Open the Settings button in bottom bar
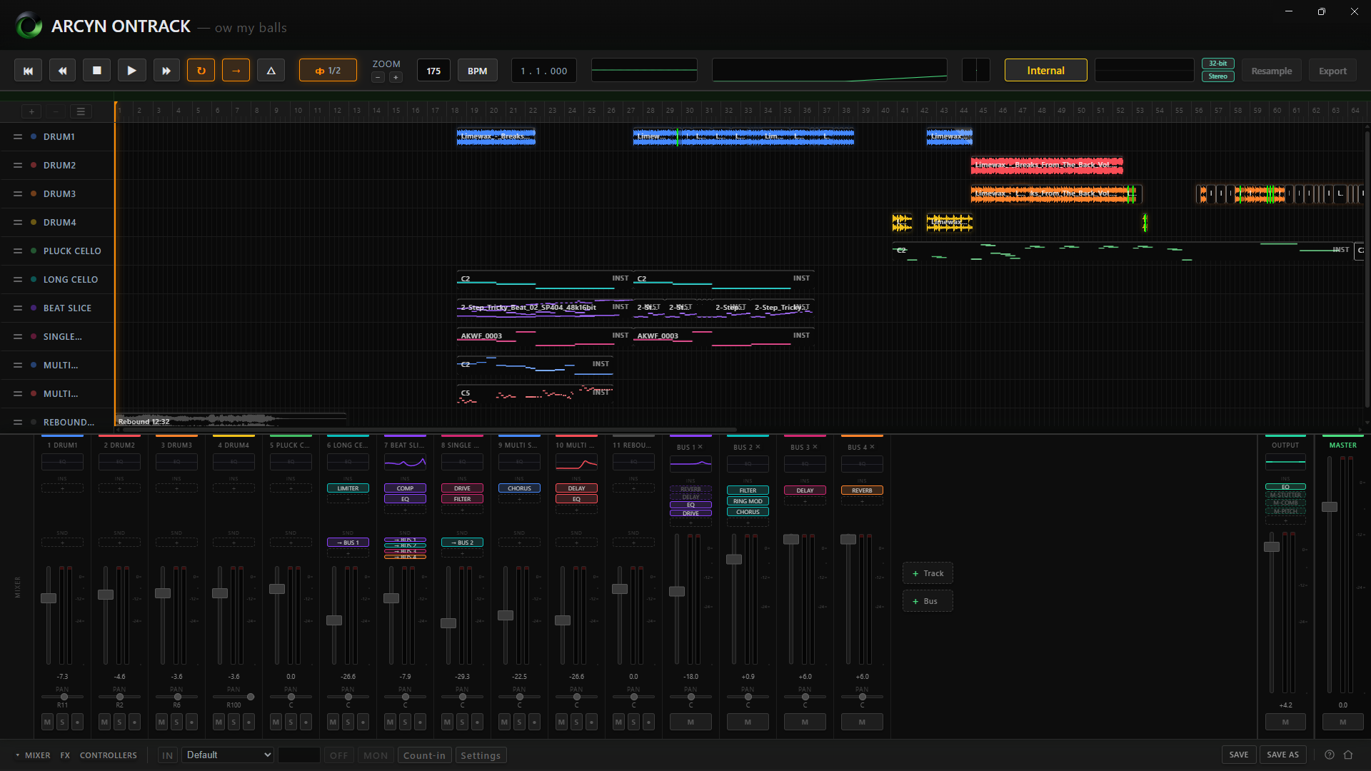This screenshot has width=1371, height=771. tap(481, 755)
